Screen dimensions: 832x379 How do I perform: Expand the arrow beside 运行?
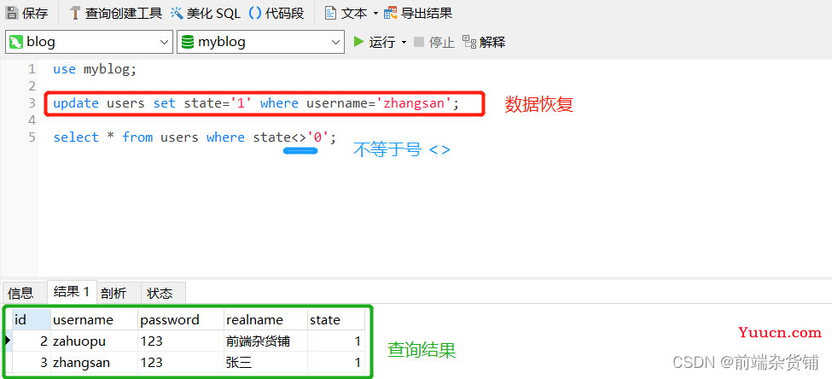404,42
